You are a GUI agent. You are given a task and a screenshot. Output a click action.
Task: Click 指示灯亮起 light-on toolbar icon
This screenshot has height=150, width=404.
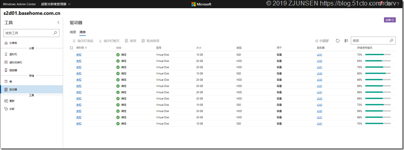tap(74, 41)
